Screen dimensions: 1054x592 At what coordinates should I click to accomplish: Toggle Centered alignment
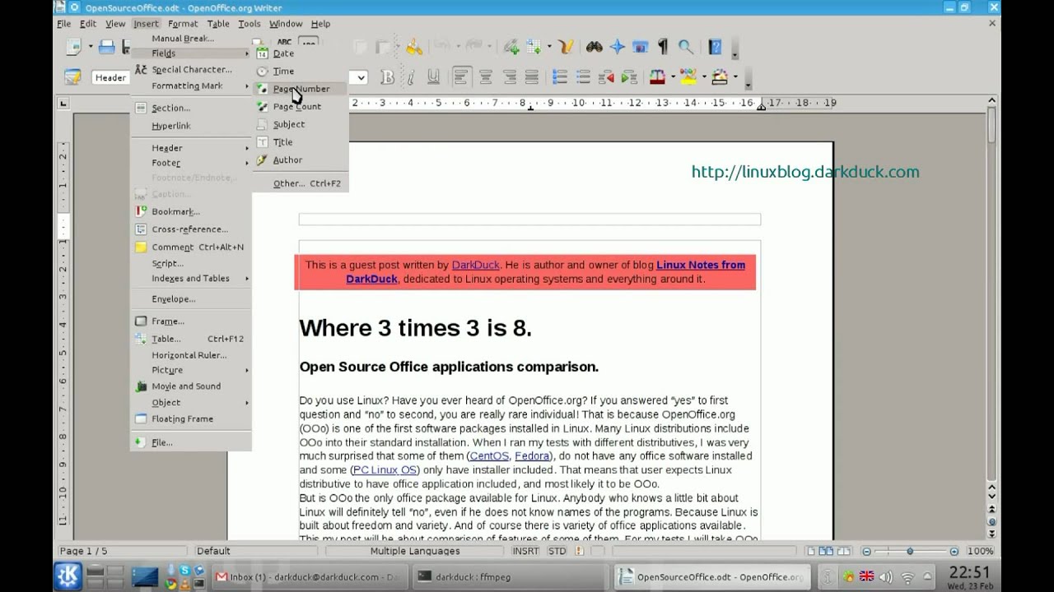pyautogui.click(x=486, y=77)
